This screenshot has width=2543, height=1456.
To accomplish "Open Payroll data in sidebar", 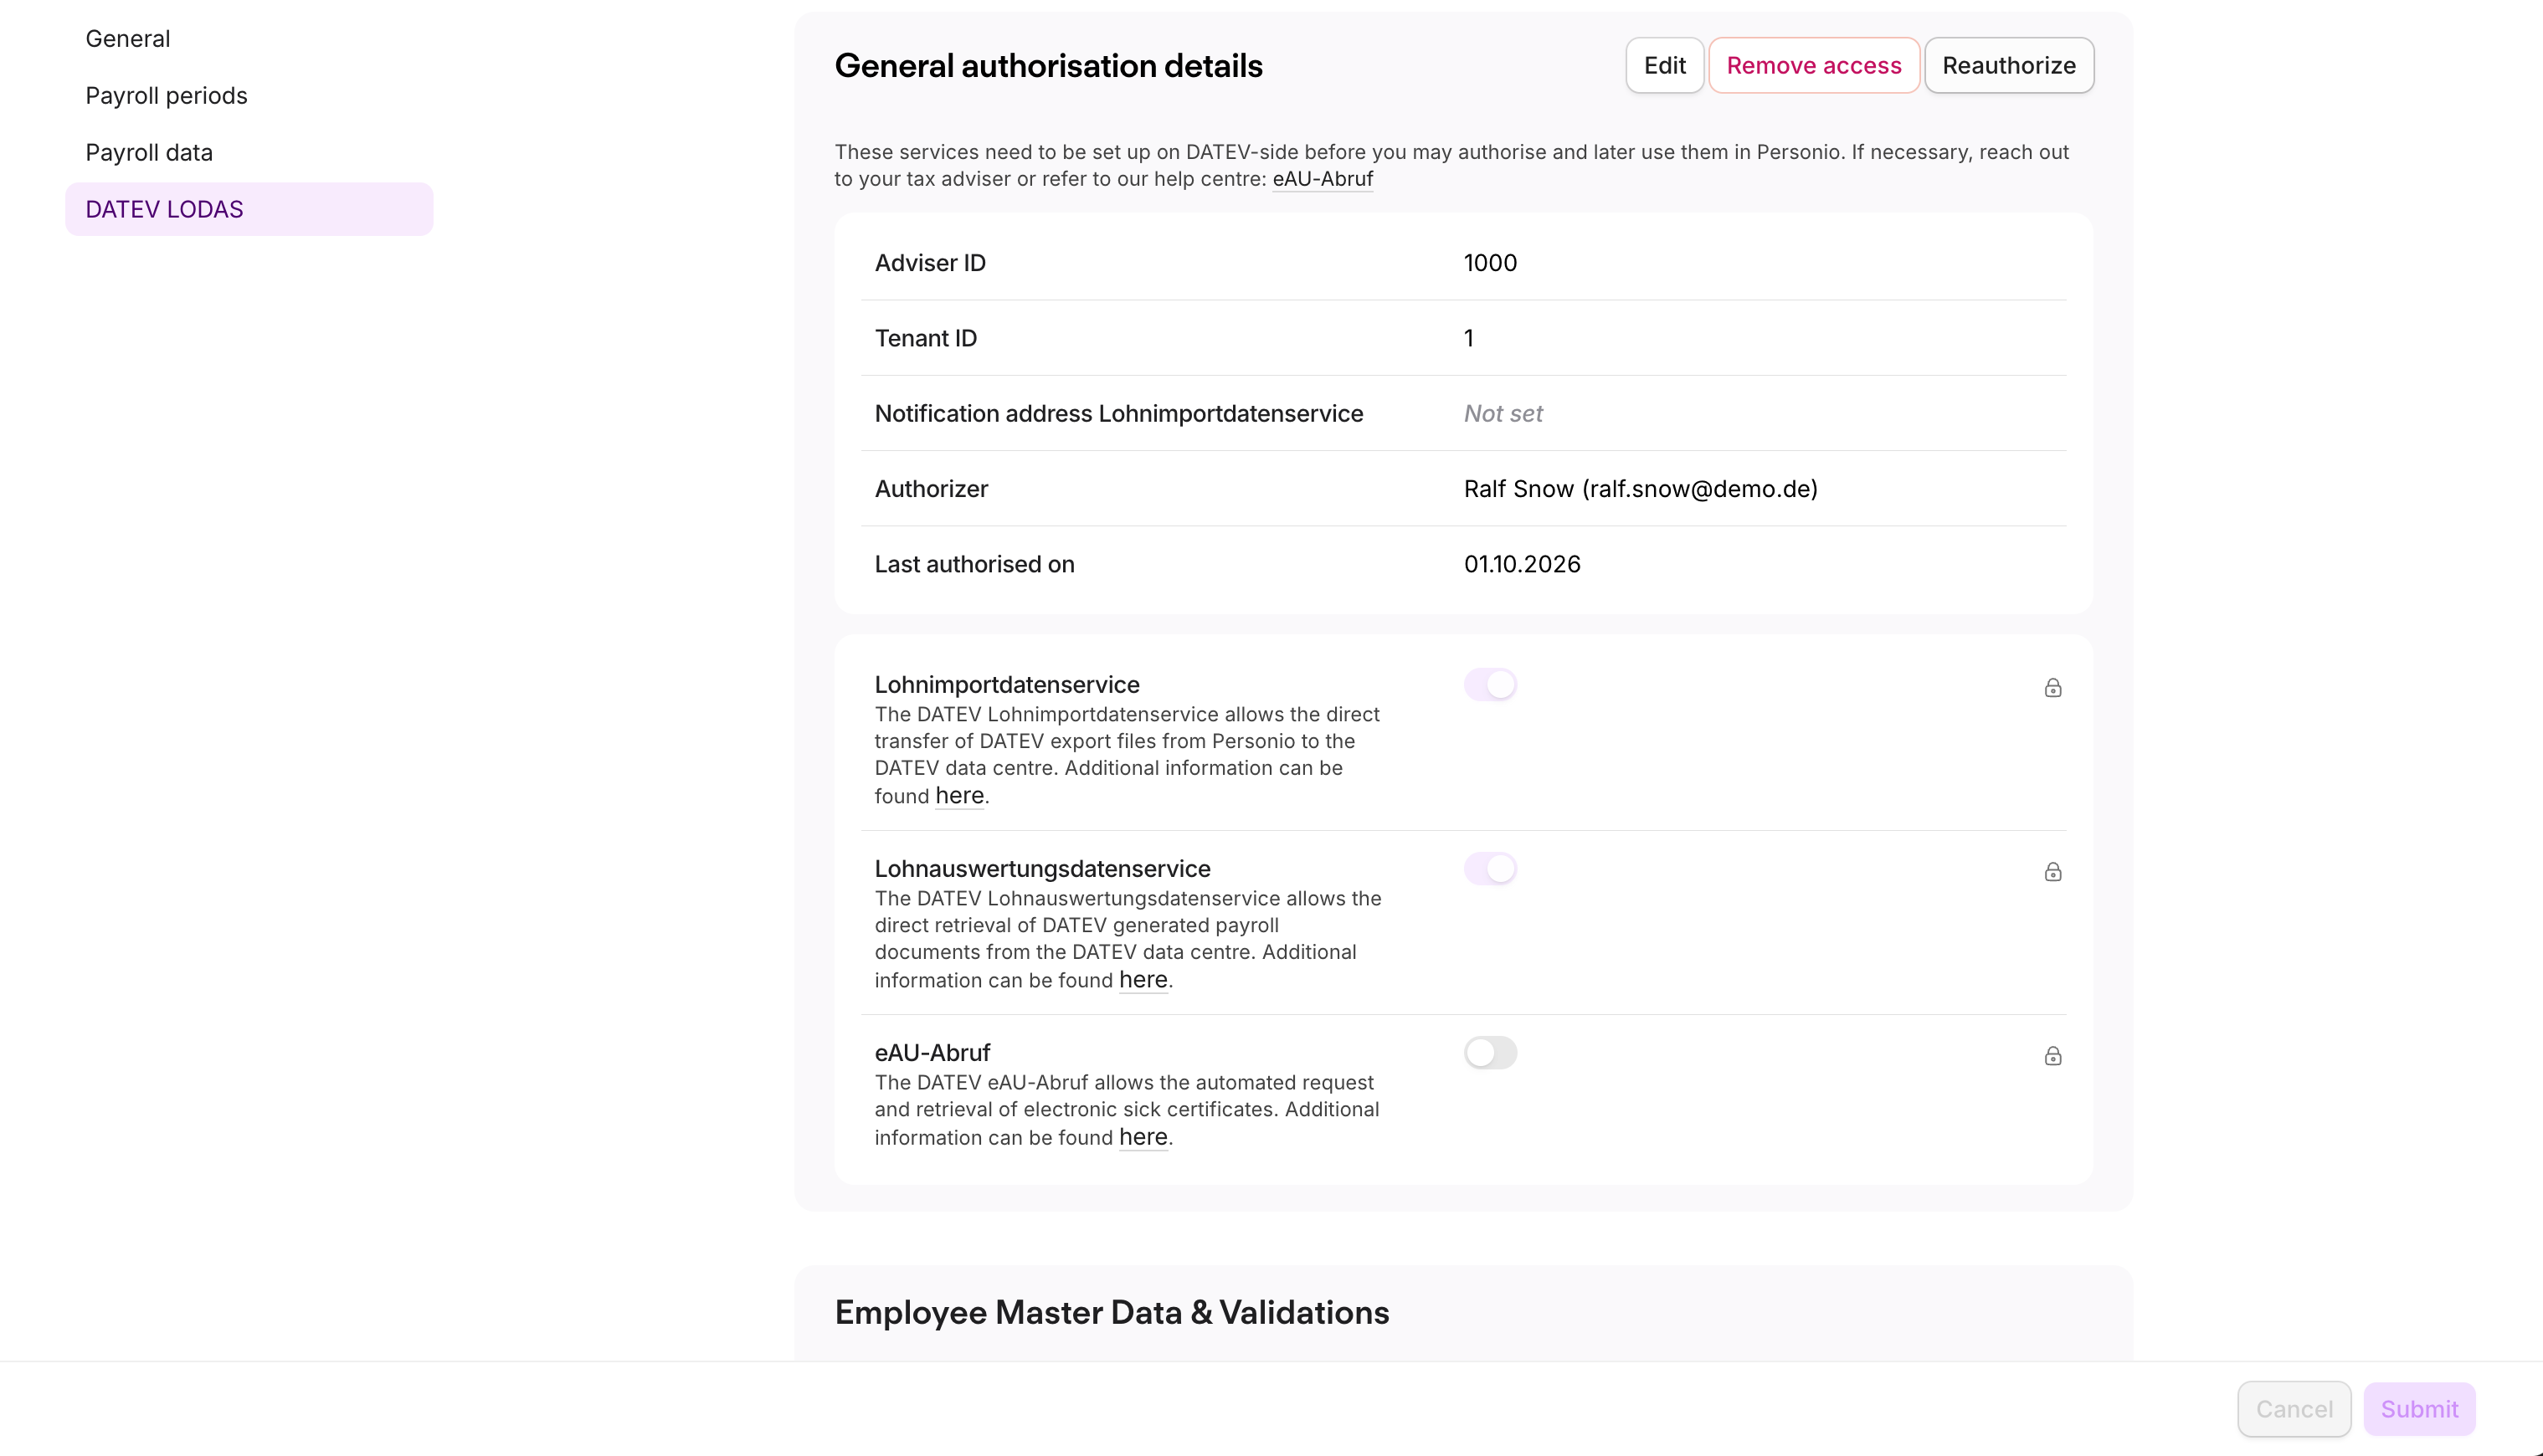I will (249, 153).
